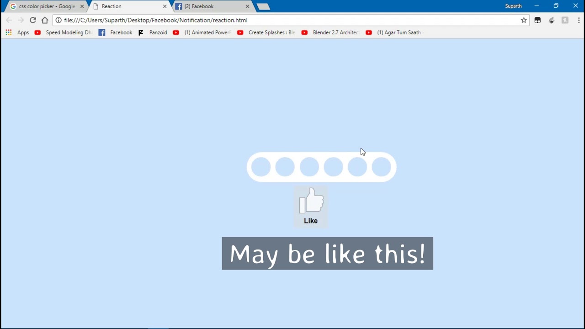The image size is (585, 329).
Task: Go to the Home page button
Action: point(45,20)
